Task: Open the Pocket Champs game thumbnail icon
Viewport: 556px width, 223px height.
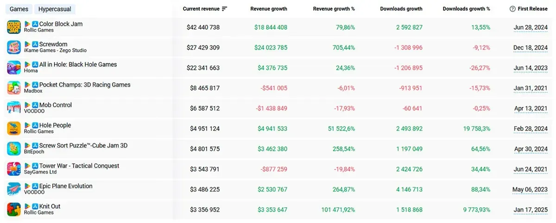Action: [x=14, y=88]
